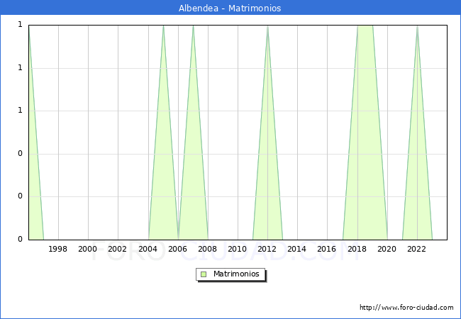The height and width of the screenshot is (319, 461).
Task: Select the 2010 x-axis label
Action: pyautogui.click(x=237, y=249)
